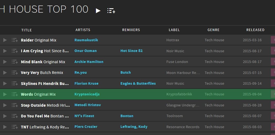275x135 pixels.
Task: Play Mind Blank Original Mix
Action: point(5,62)
